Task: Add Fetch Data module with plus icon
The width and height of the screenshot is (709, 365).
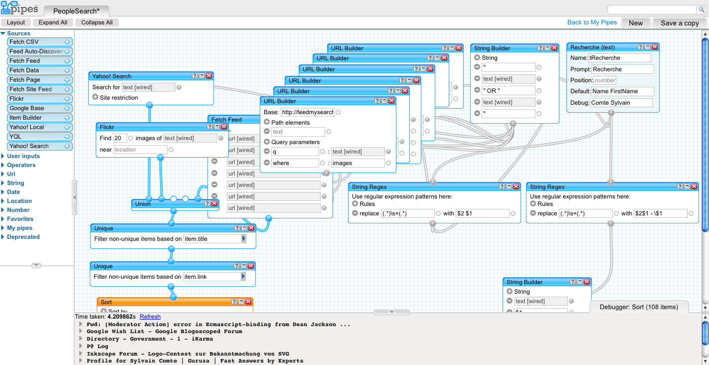Action: [x=67, y=70]
